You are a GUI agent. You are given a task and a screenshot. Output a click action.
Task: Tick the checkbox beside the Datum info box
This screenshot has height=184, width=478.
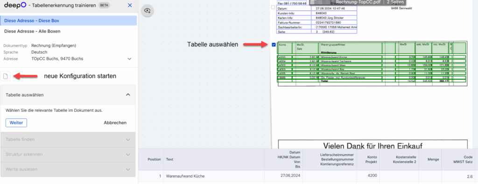[273, 7]
